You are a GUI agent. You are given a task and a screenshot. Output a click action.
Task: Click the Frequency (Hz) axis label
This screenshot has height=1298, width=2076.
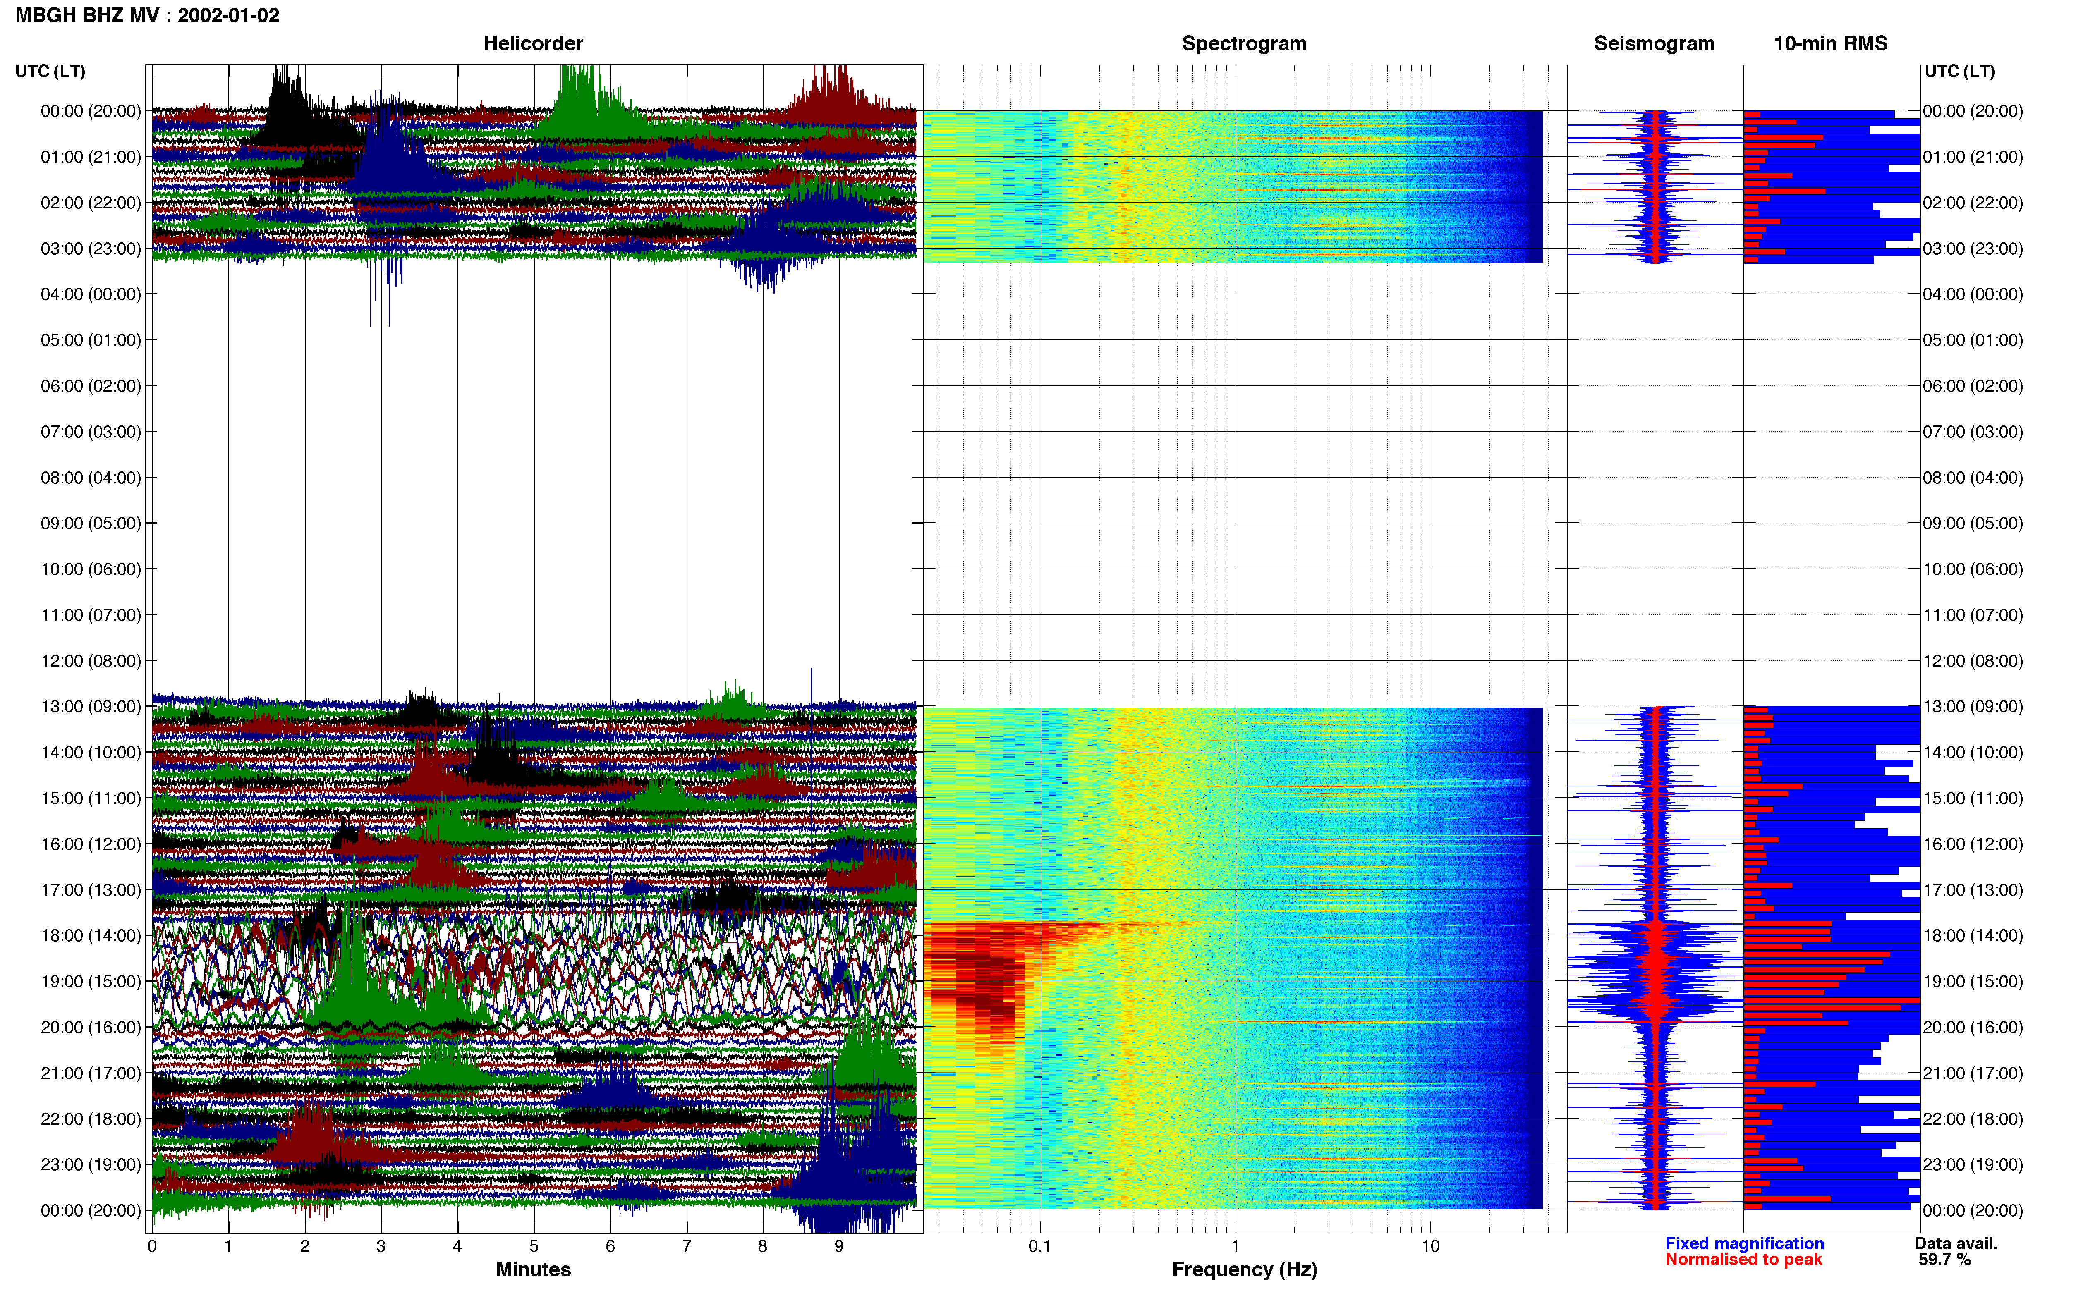click(1244, 1269)
